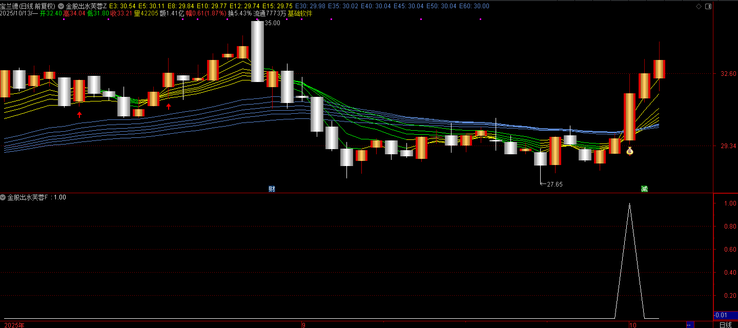
Task: Click the first red buy arrow
Action: [x=79, y=114]
